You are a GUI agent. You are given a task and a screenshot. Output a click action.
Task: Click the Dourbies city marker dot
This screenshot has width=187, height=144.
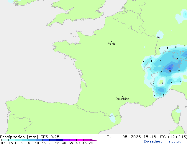tap(122, 96)
